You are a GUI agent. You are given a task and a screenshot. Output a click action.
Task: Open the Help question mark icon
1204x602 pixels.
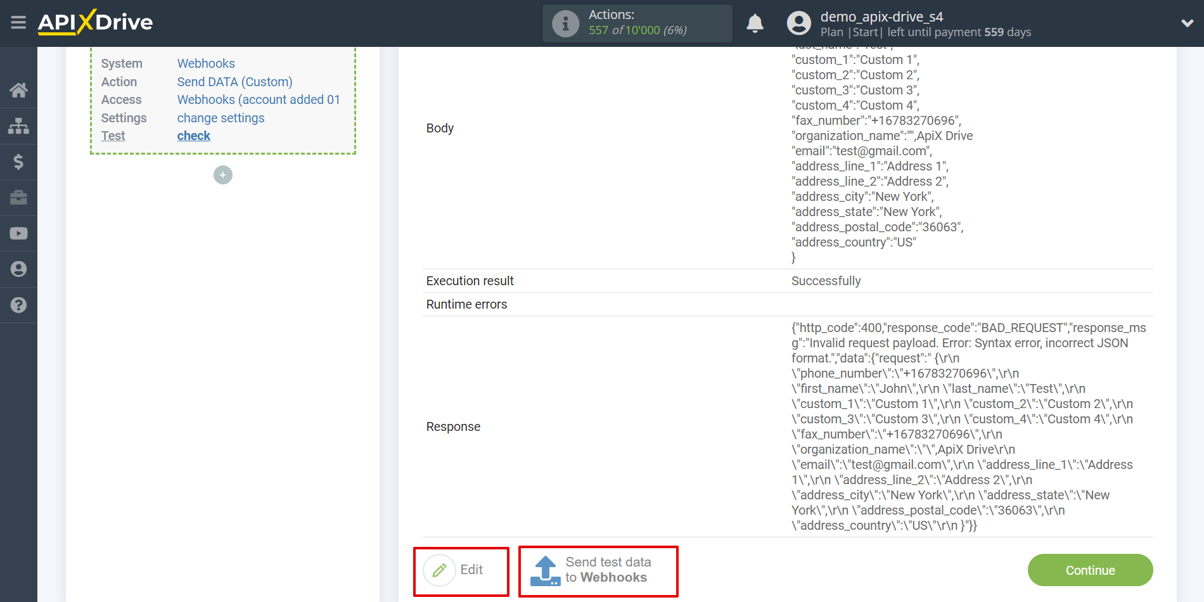[x=18, y=305]
